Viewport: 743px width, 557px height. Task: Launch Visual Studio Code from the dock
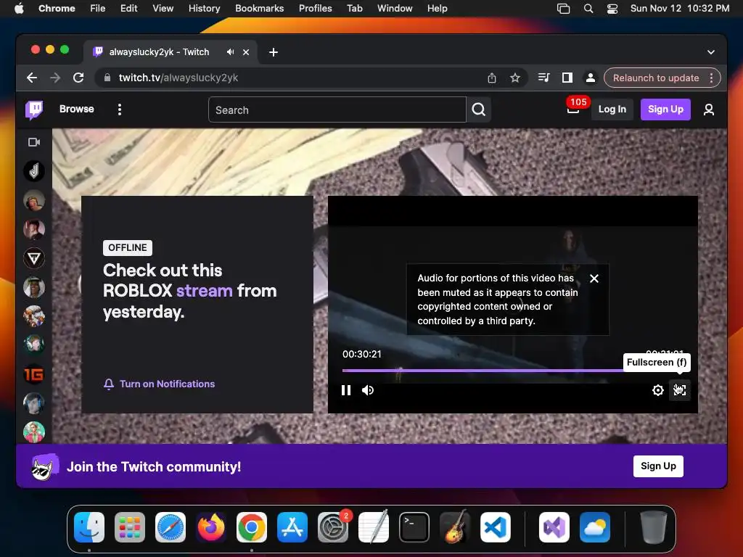click(495, 527)
